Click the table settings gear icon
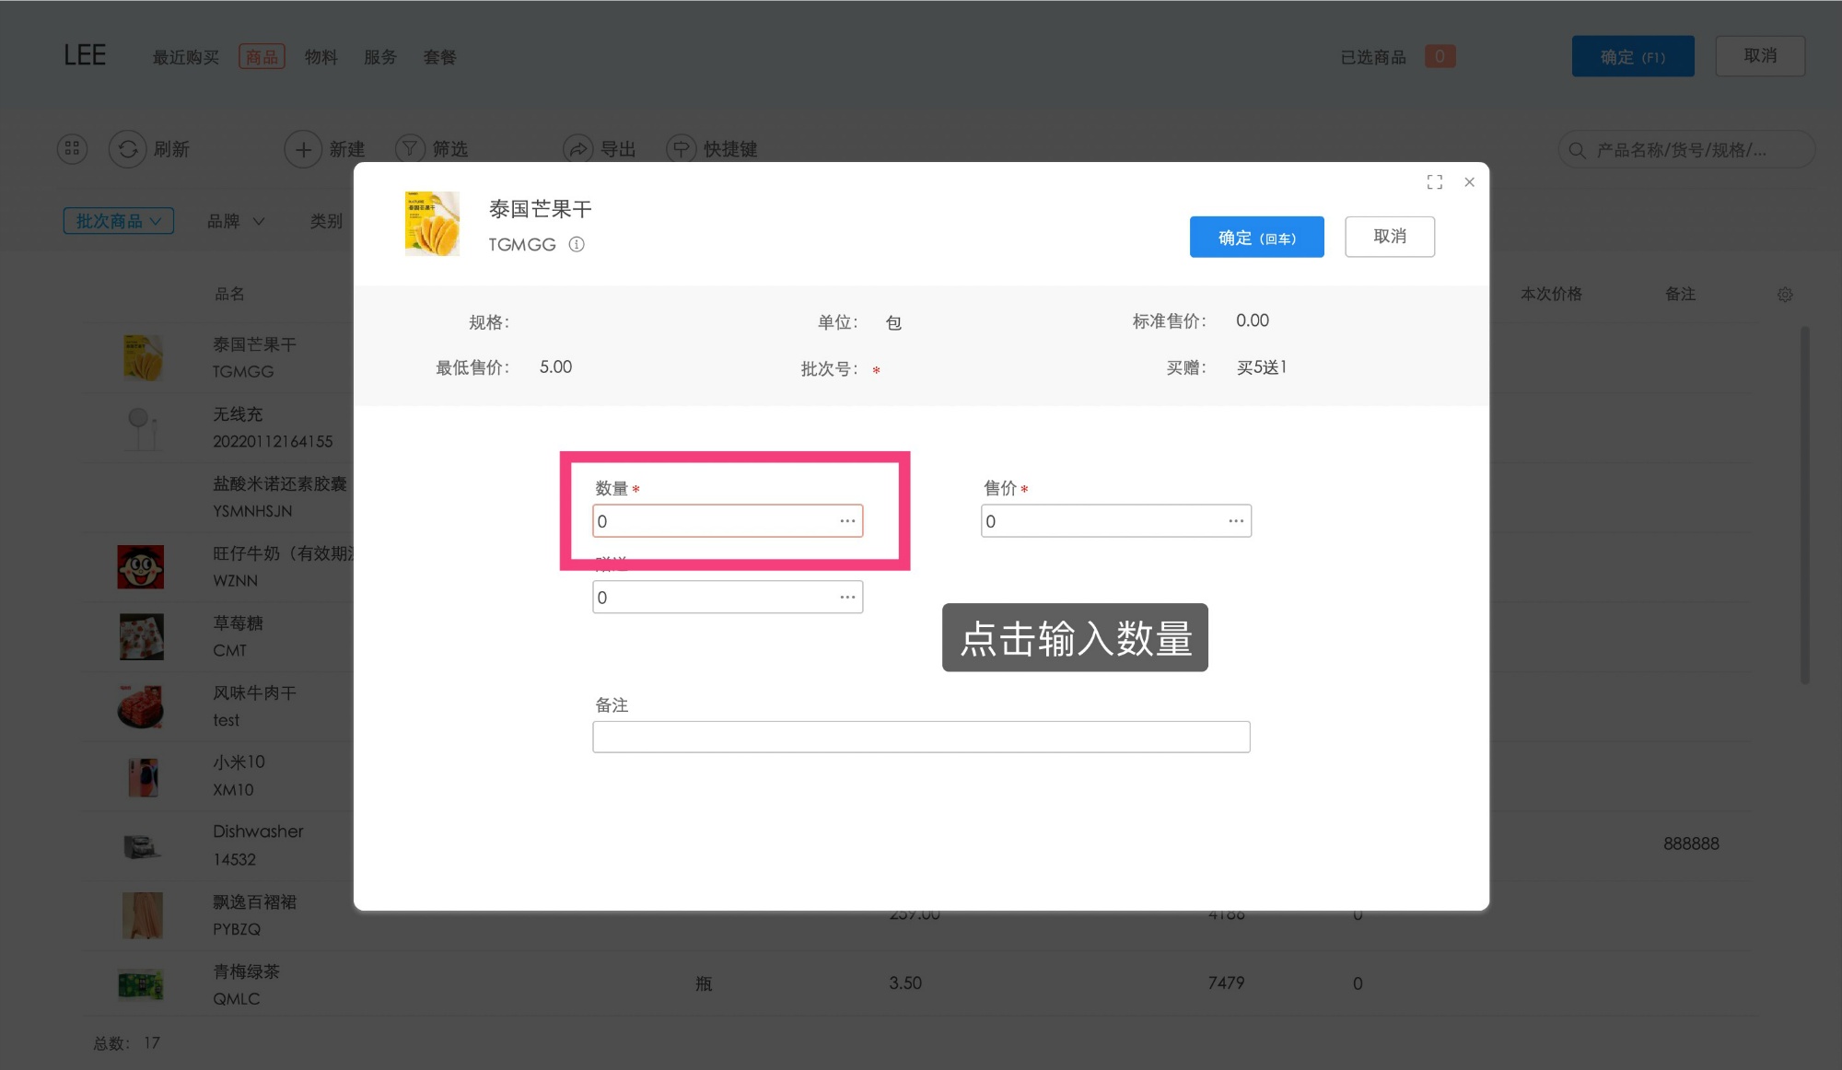Image resolution: width=1842 pixels, height=1070 pixels. (1785, 294)
